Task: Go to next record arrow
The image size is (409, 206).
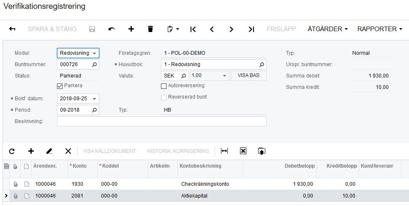Action: pos(231,29)
